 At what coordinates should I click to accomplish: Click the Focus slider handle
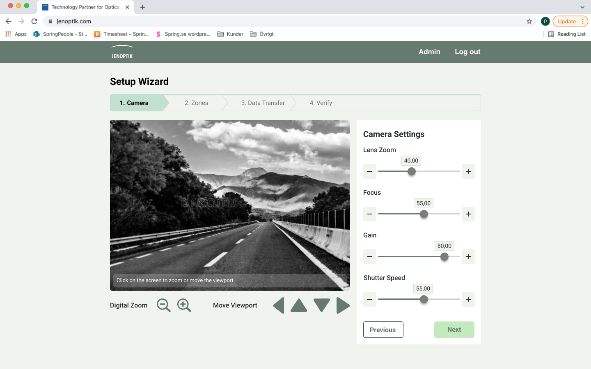click(x=424, y=214)
